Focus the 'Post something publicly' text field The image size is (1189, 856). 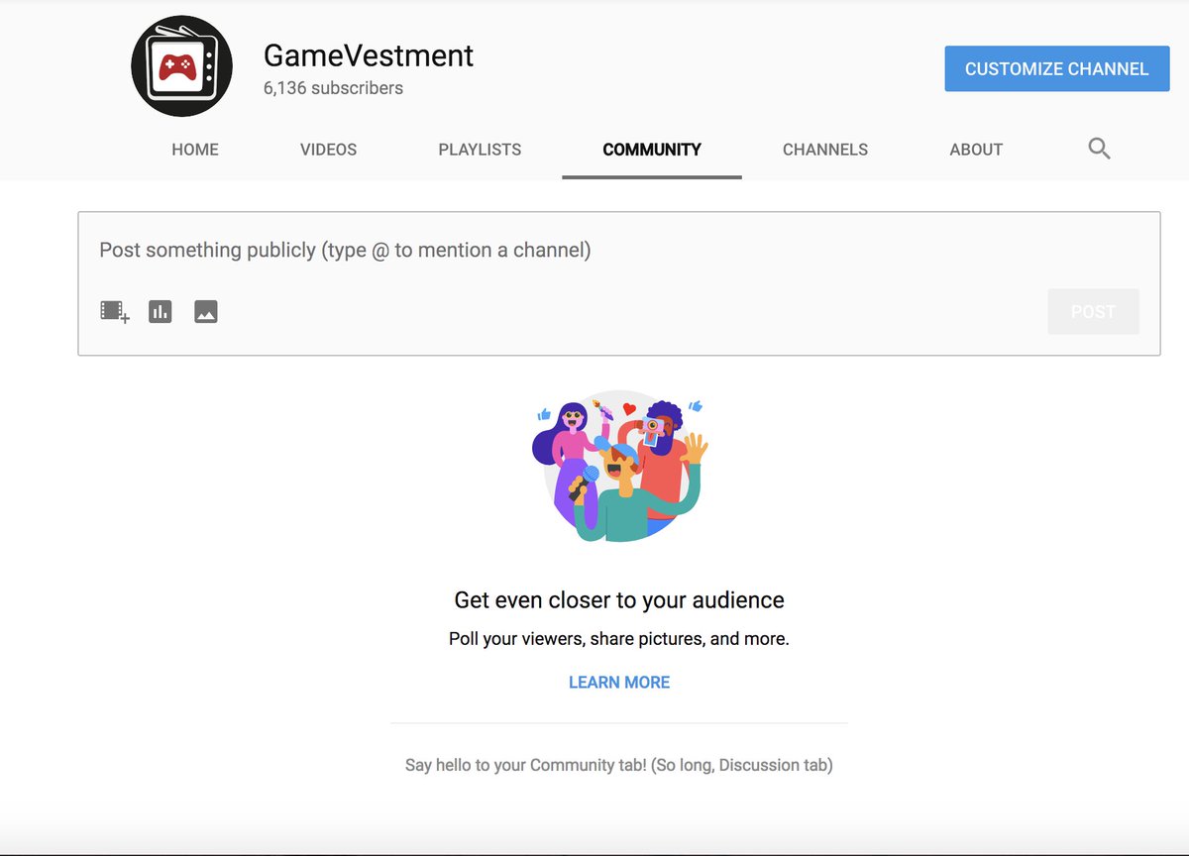[x=619, y=250]
